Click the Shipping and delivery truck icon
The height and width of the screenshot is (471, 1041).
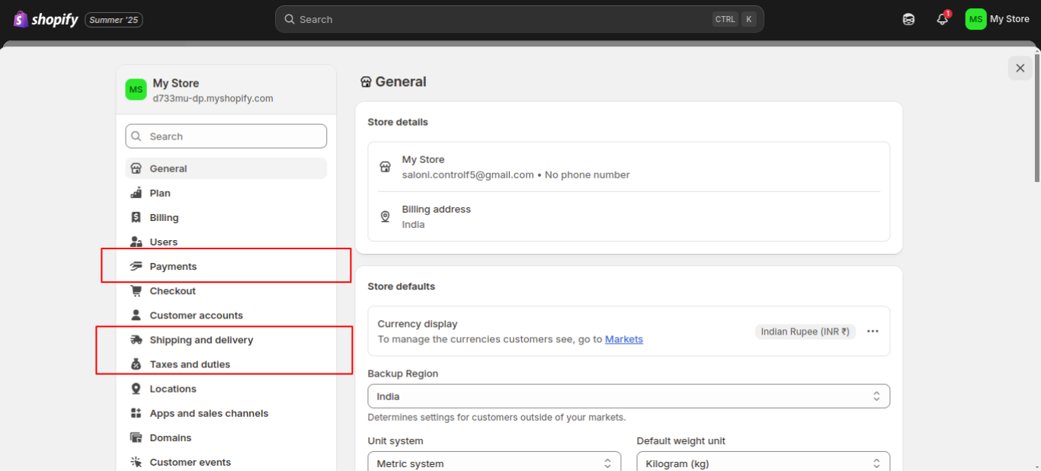point(136,340)
